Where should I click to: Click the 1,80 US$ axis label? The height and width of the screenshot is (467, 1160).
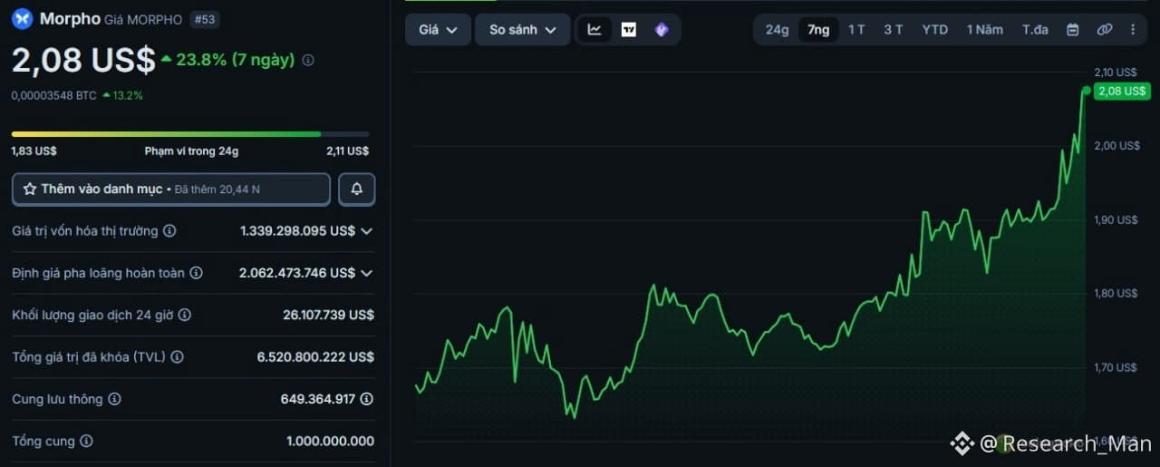point(1115,293)
